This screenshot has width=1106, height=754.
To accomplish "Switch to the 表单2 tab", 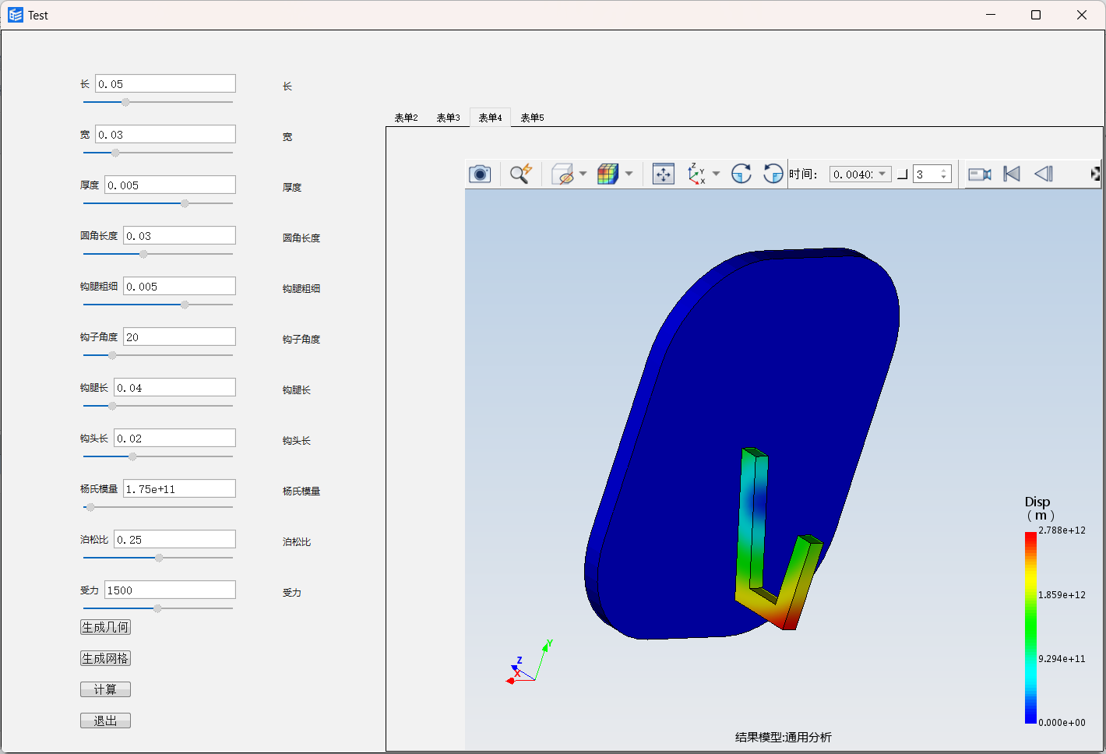I will tap(406, 118).
